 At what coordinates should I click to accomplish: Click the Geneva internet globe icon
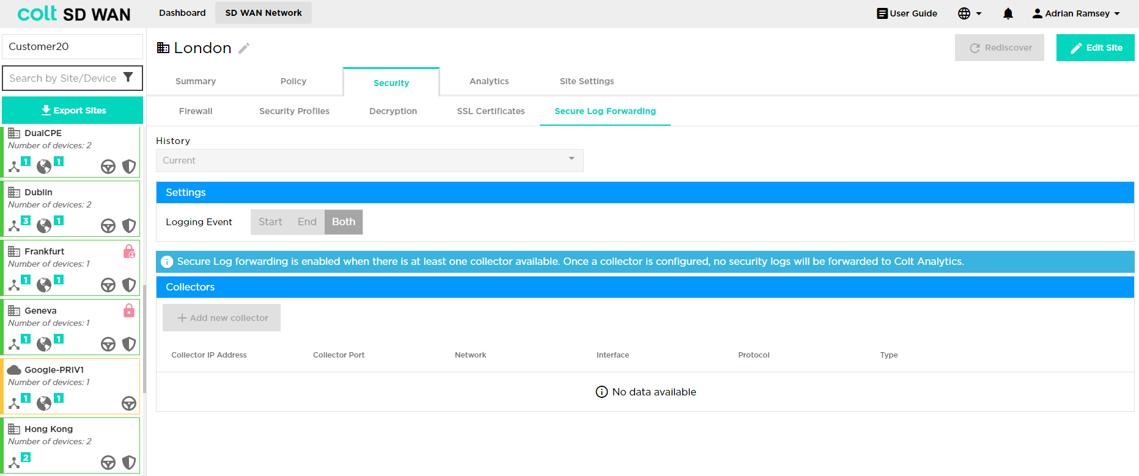tap(44, 344)
